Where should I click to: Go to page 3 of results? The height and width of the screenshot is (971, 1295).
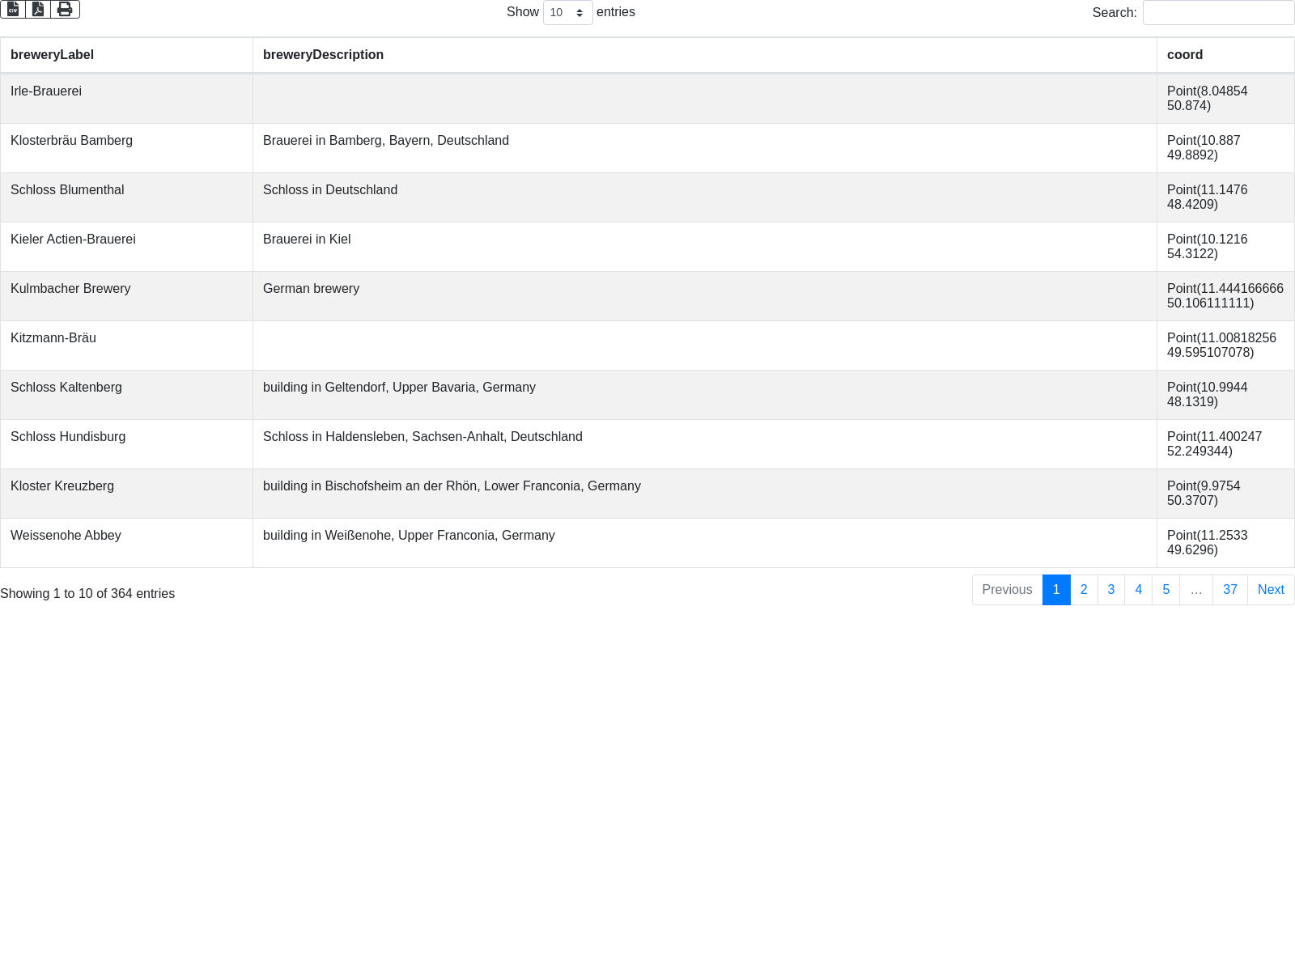[1111, 590]
